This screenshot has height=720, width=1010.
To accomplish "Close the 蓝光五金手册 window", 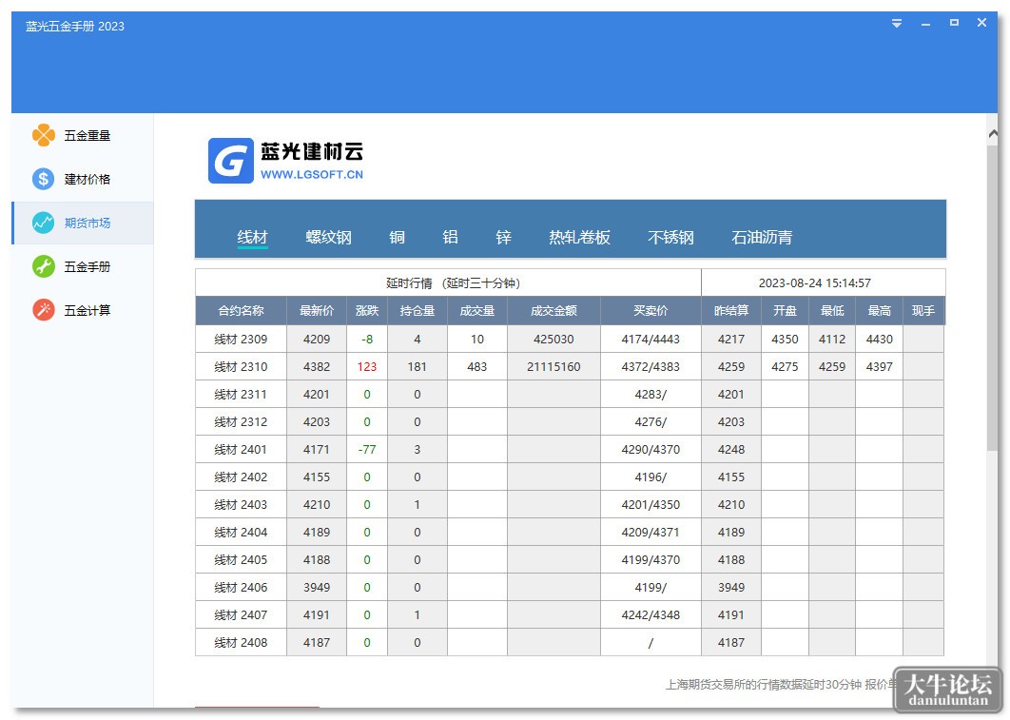I will coord(981,23).
